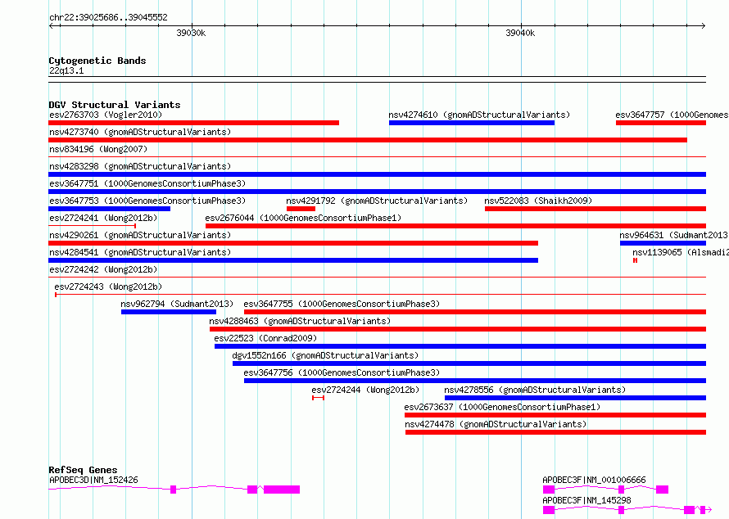The image size is (729, 519).
Task: Click esv2724243 (Wong2012b) label
Action: (x=108, y=287)
